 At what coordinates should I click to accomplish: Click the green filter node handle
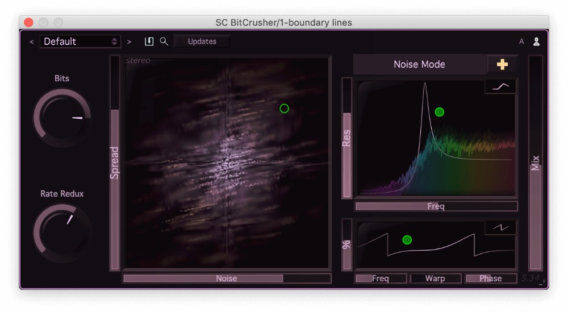coord(439,112)
